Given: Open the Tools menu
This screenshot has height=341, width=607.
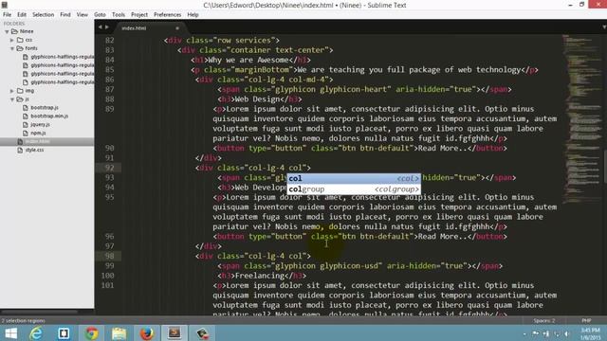Looking at the screenshot, I should tap(119, 15).
